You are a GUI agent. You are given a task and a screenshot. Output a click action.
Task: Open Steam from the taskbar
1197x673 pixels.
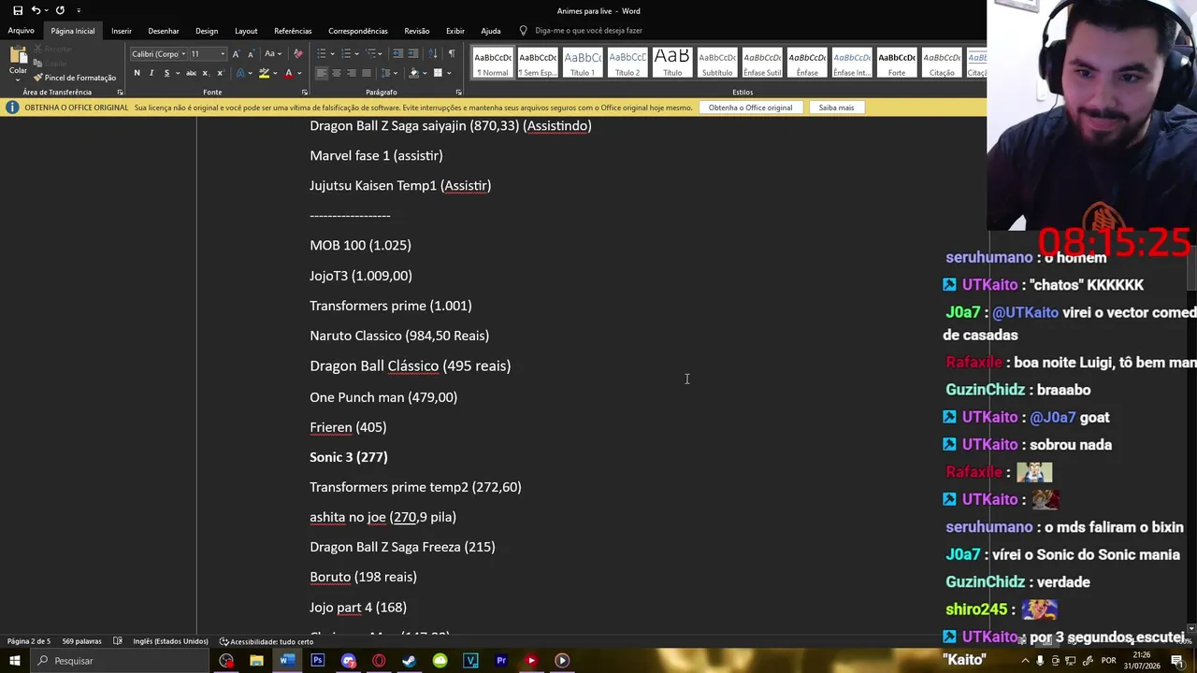point(410,661)
